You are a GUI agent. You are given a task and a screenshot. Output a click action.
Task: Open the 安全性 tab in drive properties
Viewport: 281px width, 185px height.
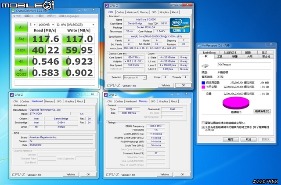266,57
